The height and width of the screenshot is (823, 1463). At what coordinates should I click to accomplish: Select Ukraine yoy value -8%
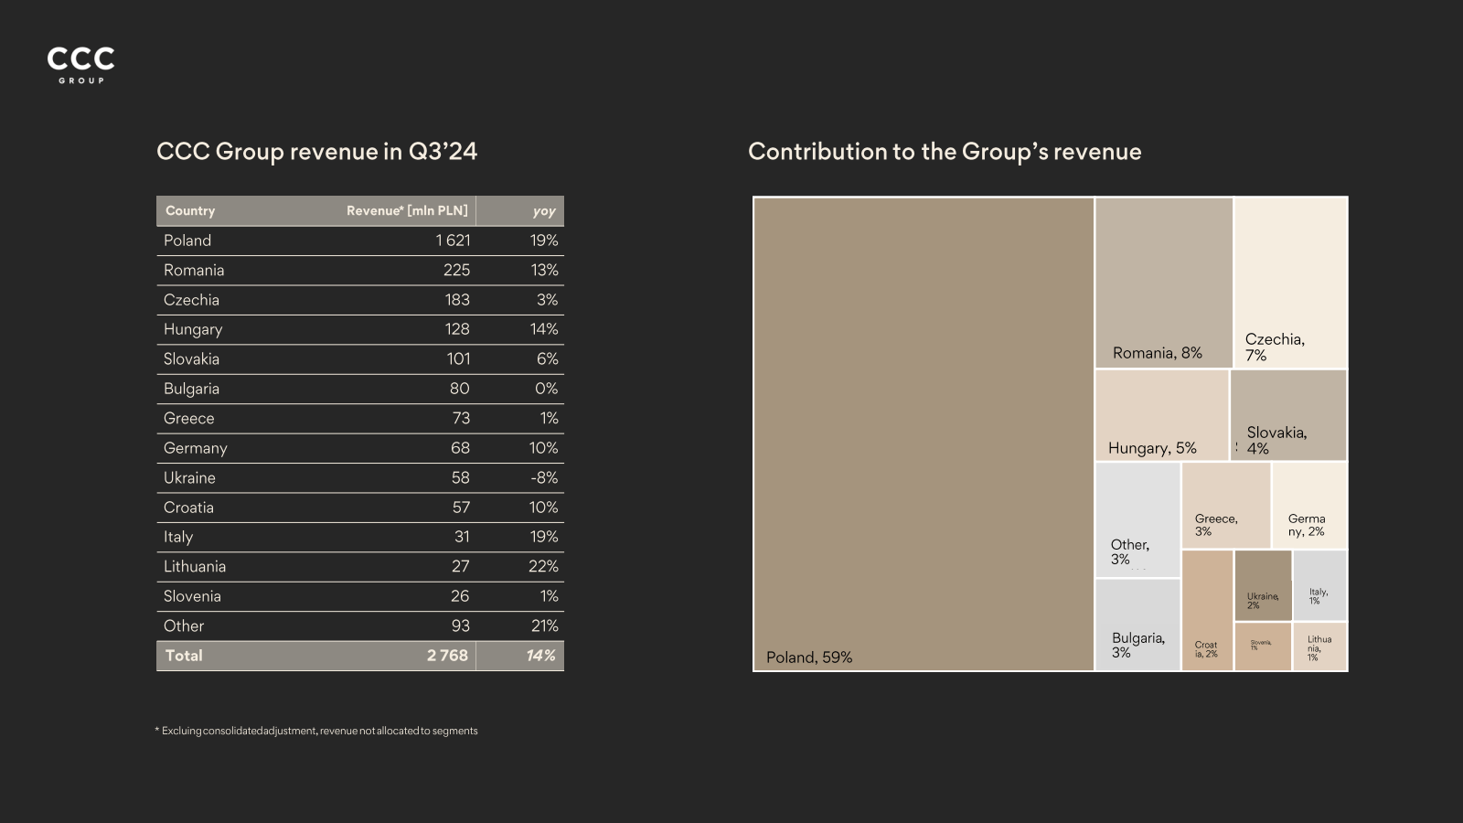click(x=544, y=478)
